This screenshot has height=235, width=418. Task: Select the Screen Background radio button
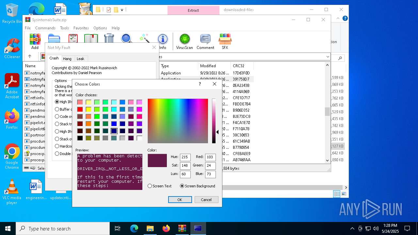(x=198, y=186)
